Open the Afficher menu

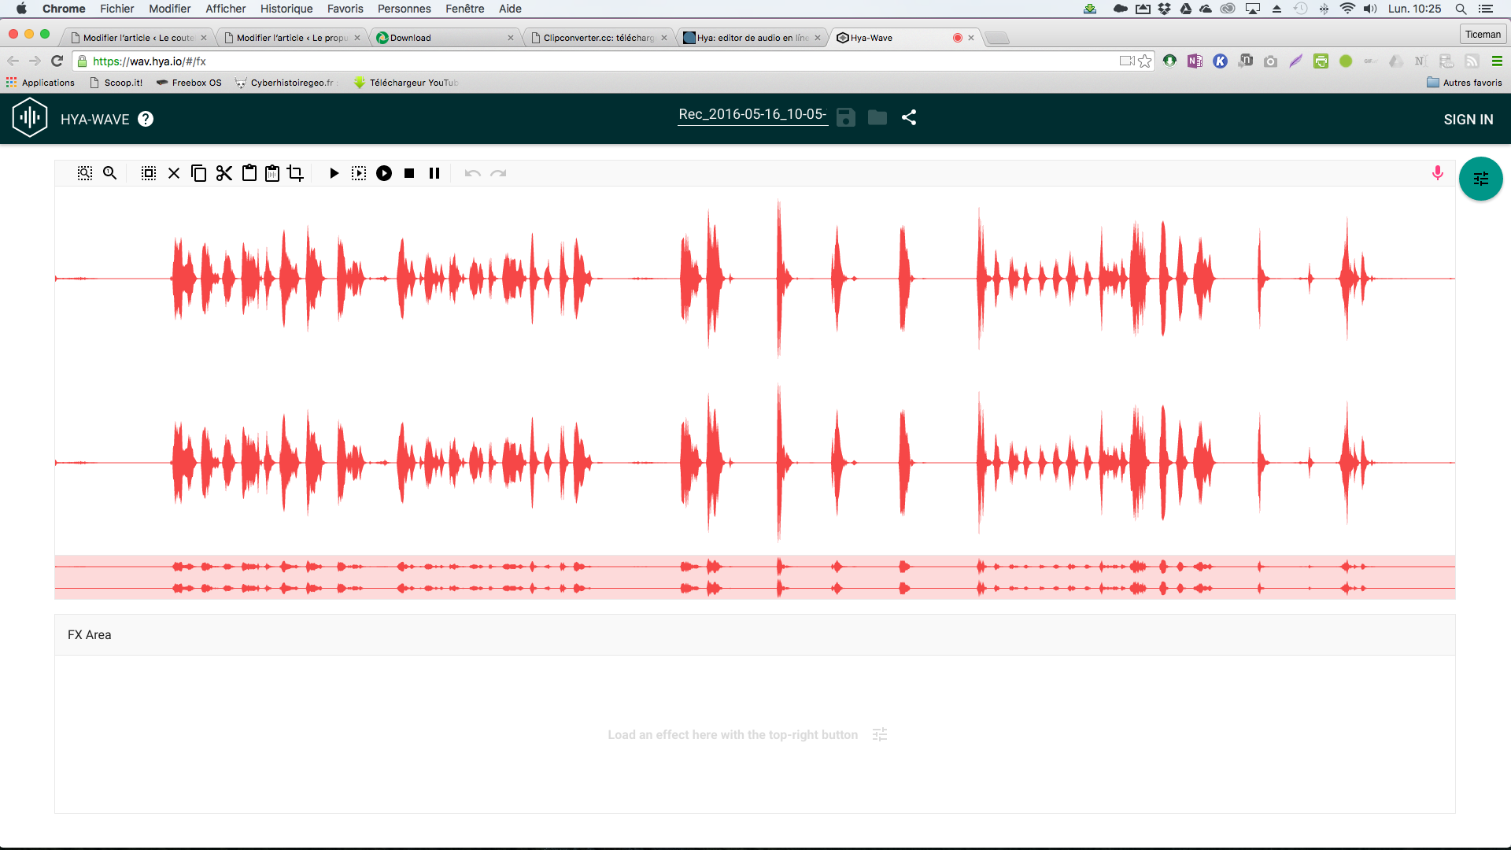tap(226, 9)
